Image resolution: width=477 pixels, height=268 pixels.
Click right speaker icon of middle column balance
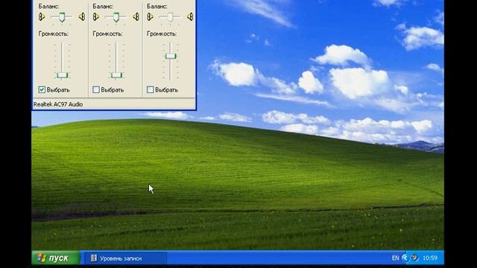[x=136, y=16]
